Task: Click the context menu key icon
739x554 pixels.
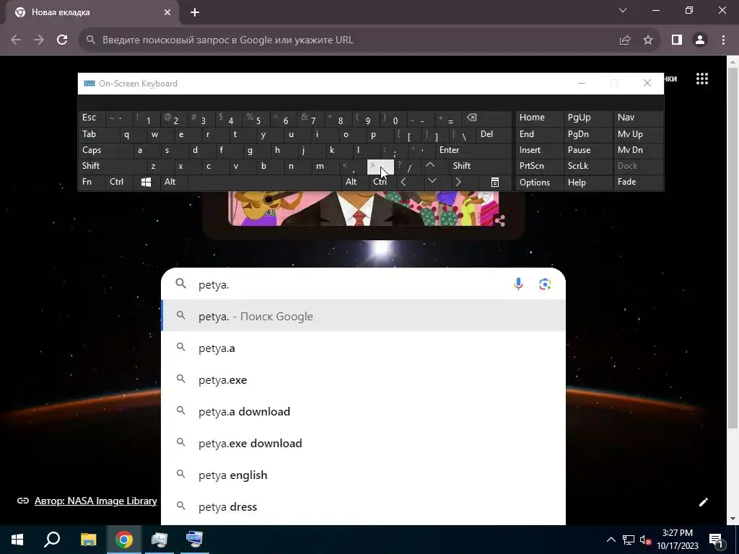Action: click(495, 182)
